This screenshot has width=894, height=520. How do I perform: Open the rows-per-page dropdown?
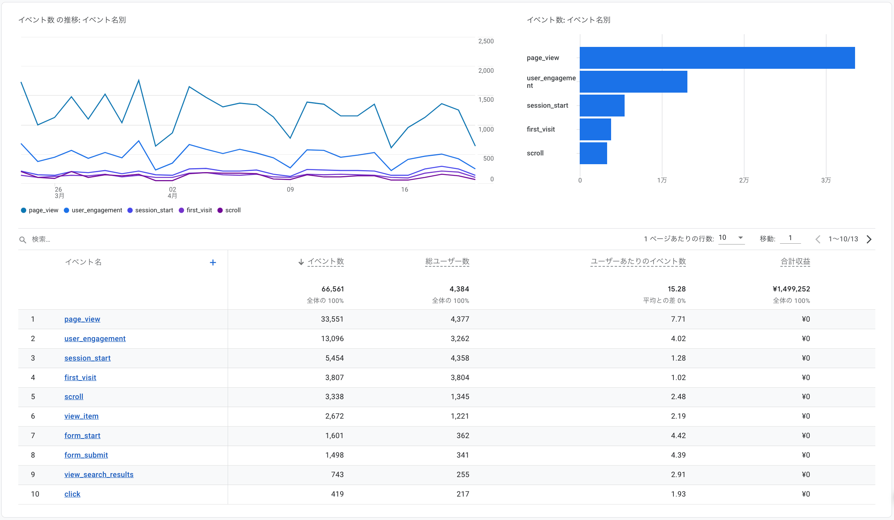(x=731, y=238)
